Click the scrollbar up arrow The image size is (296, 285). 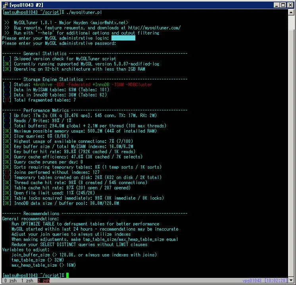(291, 12)
